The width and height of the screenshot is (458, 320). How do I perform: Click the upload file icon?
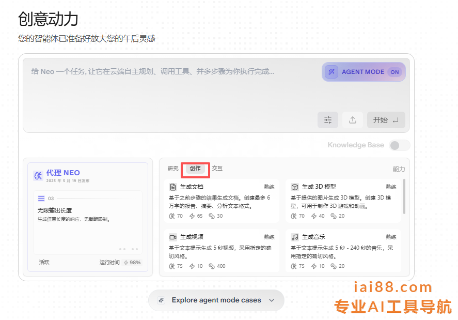[353, 120]
